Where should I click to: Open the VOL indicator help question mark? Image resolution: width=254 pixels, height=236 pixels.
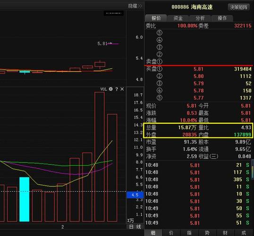pyautogui.click(x=117, y=89)
